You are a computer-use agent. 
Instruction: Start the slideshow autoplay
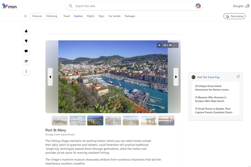[160, 45]
